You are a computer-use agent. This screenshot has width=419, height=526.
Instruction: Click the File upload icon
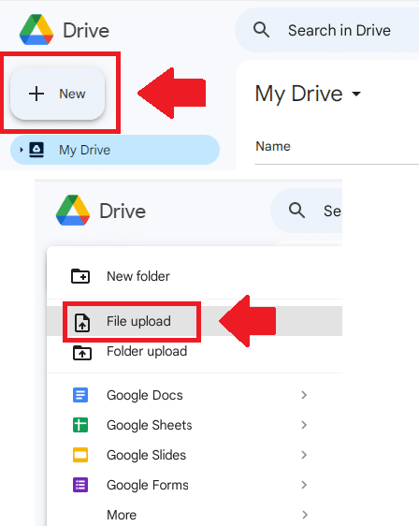[82, 322]
